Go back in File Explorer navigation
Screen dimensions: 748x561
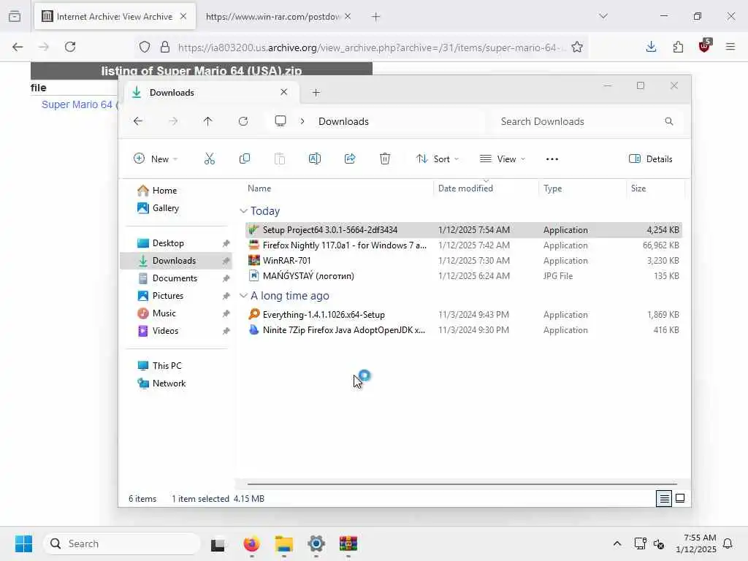pyautogui.click(x=138, y=121)
